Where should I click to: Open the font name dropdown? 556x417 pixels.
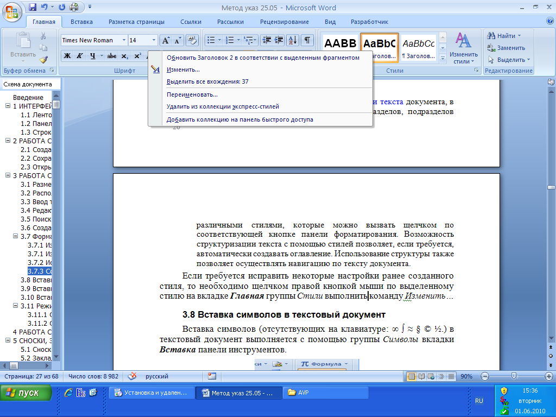pyautogui.click(x=124, y=40)
